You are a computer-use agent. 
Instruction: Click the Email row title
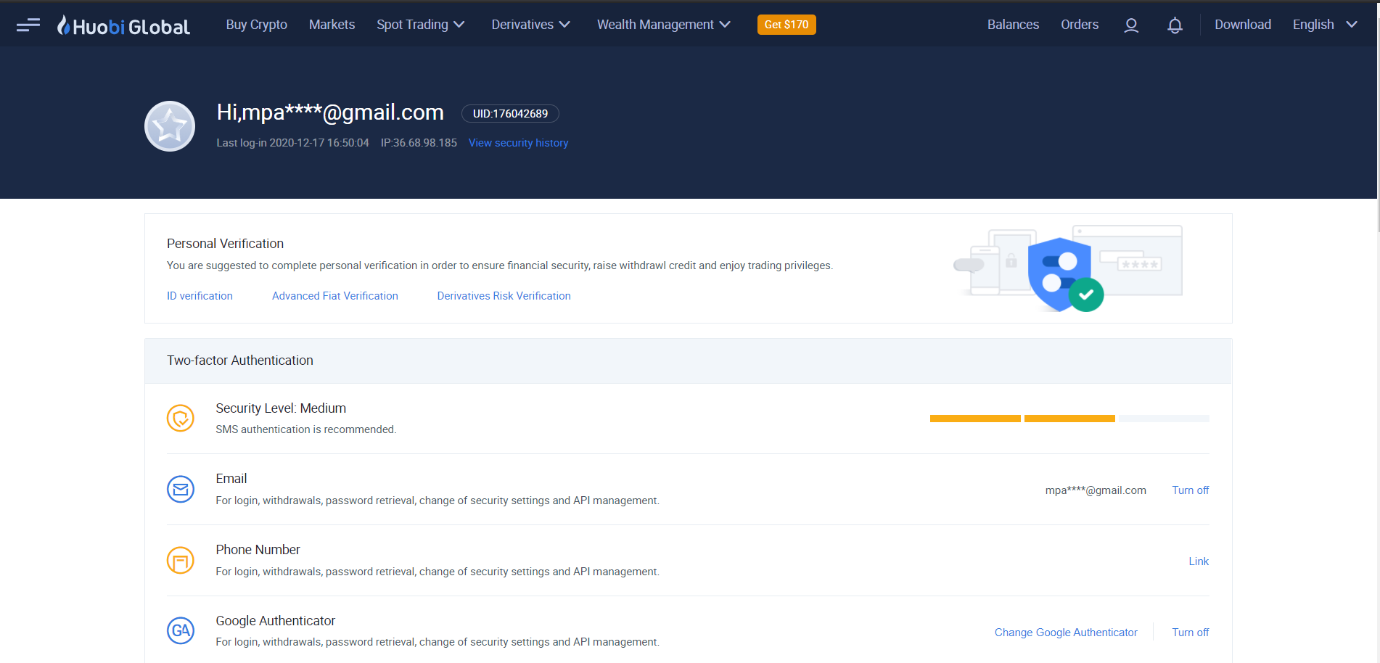[x=231, y=479]
